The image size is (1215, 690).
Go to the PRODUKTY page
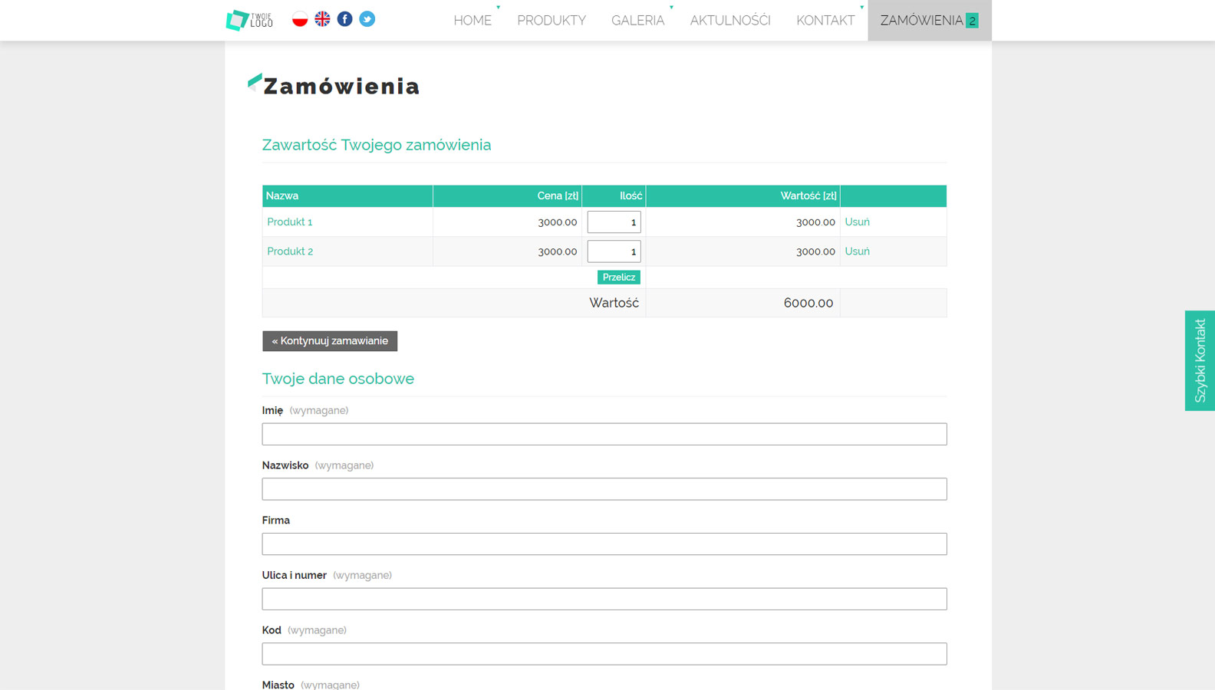point(551,21)
